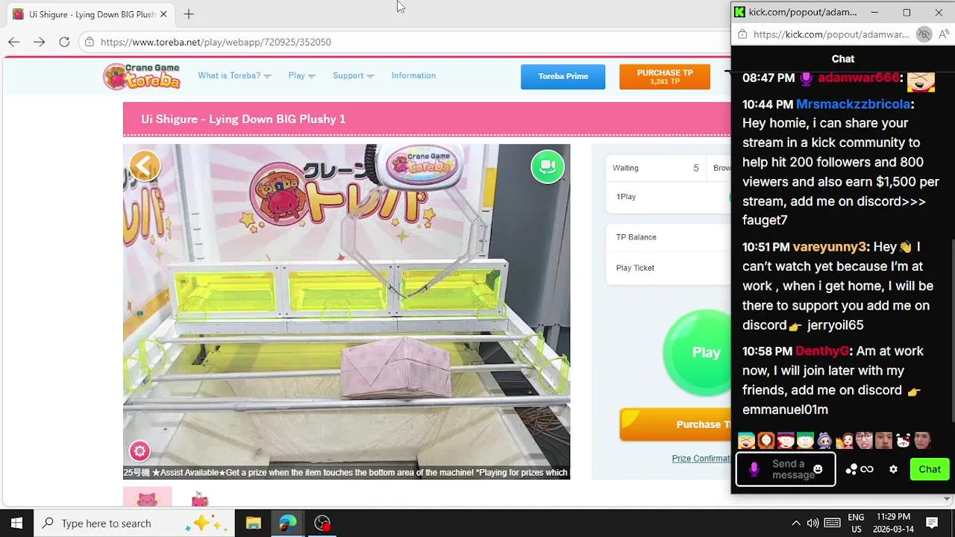Open Windows Start menu
This screenshot has height=537, width=955.
click(16, 523)
